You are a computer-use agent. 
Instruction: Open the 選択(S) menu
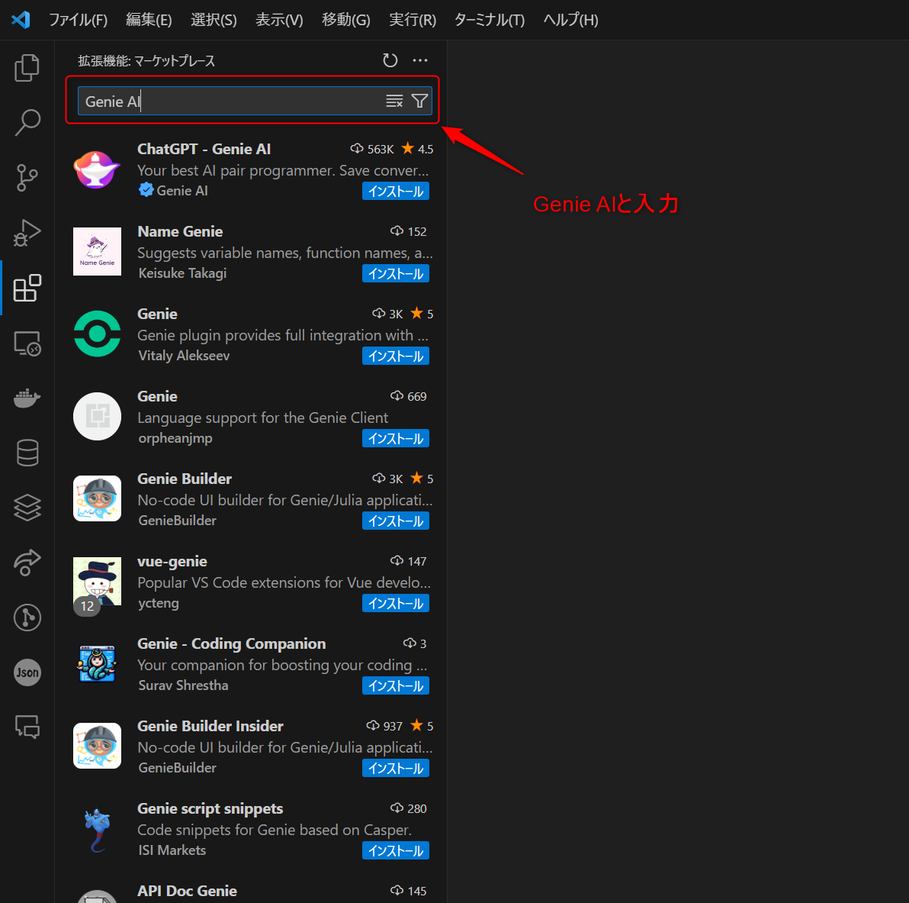(214, 20)
